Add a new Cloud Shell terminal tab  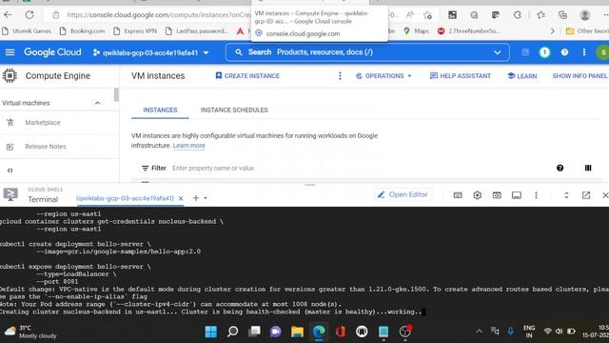coord(196,198)
